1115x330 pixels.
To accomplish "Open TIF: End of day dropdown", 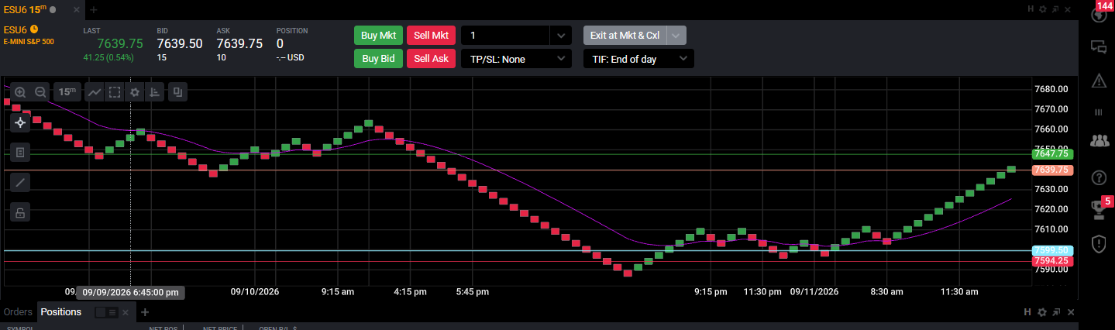I will [638, 59].
